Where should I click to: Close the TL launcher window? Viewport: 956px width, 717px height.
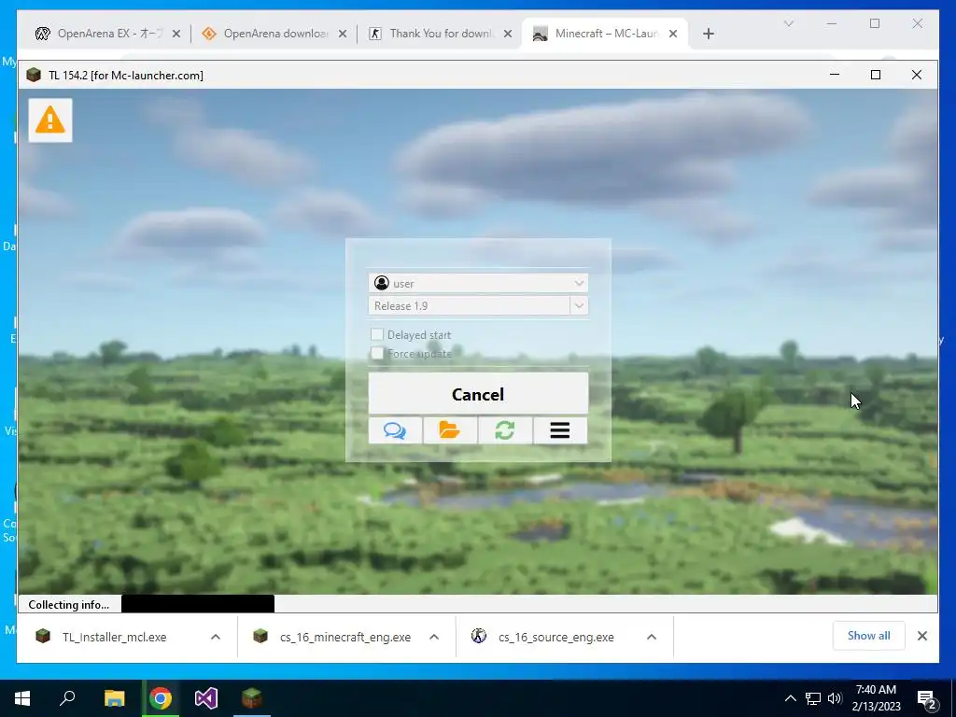tap(917, 75)
